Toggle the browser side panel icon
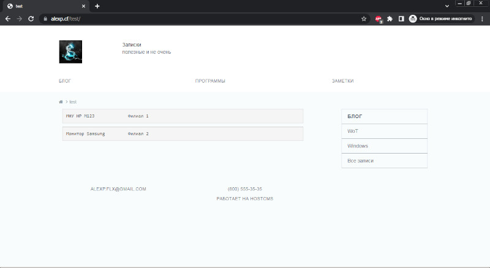Image resolution: width=490 pixels, height=268 pixels. pos(401,19)
